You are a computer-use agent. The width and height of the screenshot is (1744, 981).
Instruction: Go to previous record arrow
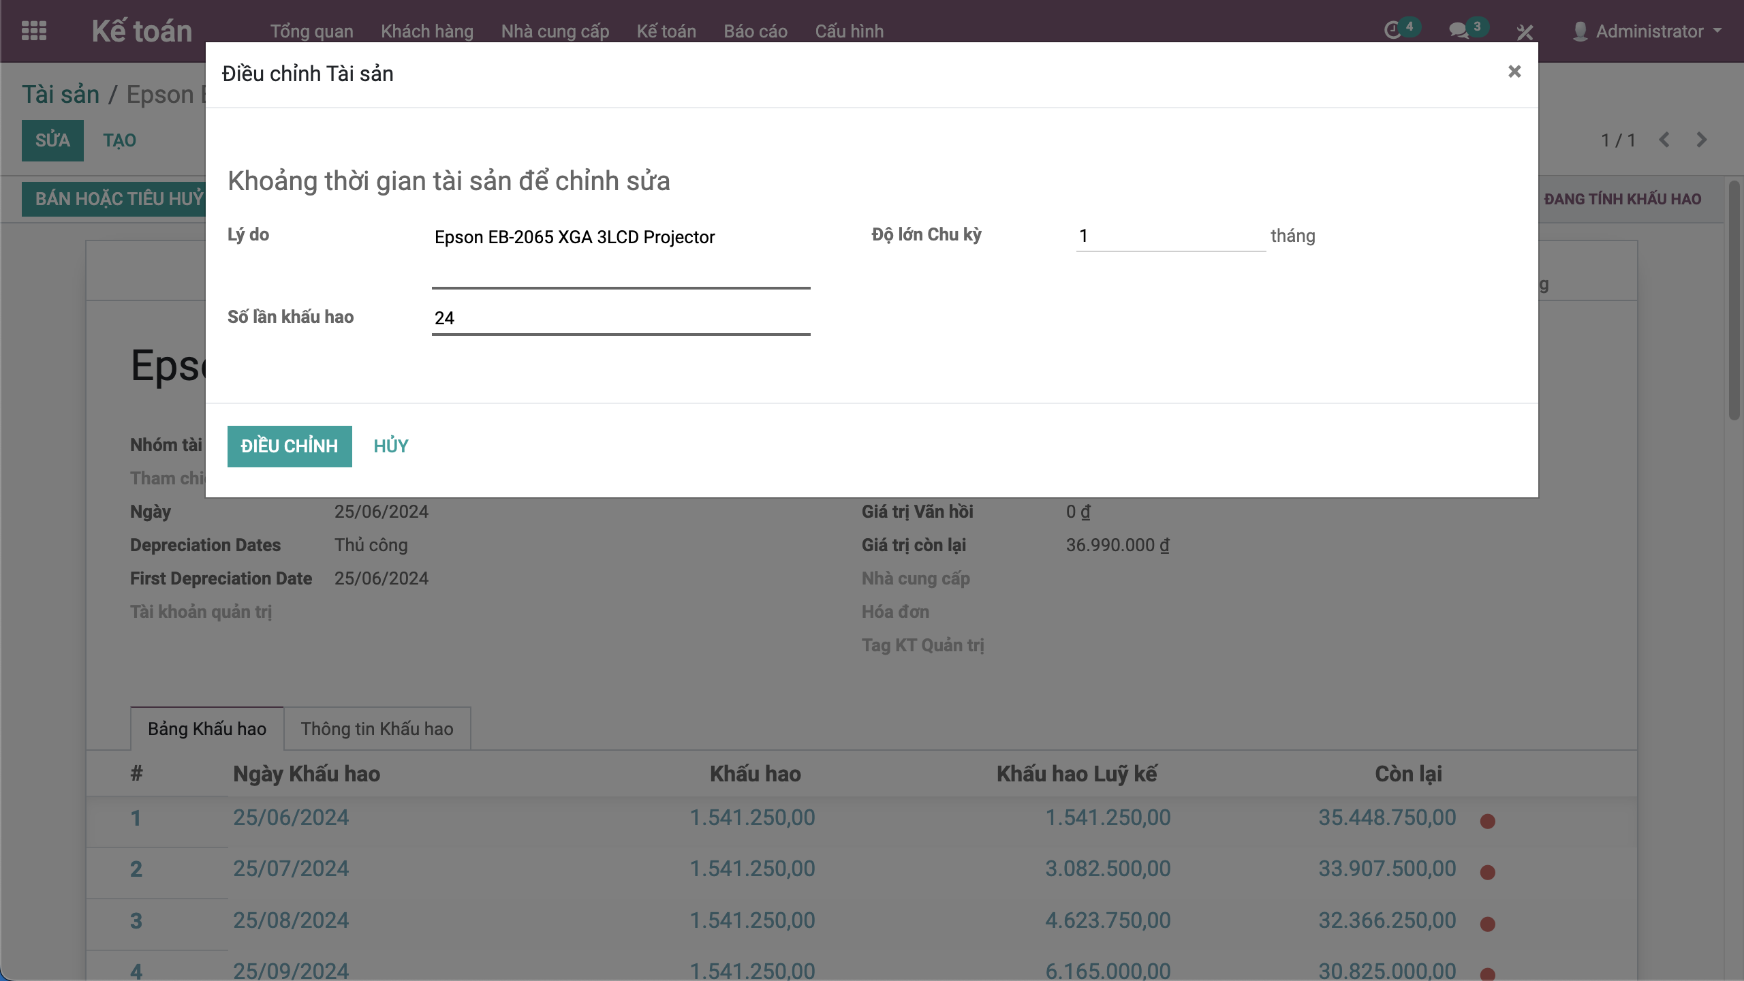click(x=1664, y=140)
